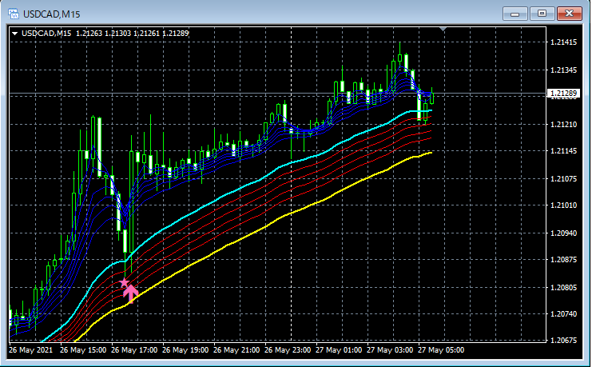Close the USDCAD,M15 chart window
The height and width of the screenshot is (367, 592).
(570, 14)
